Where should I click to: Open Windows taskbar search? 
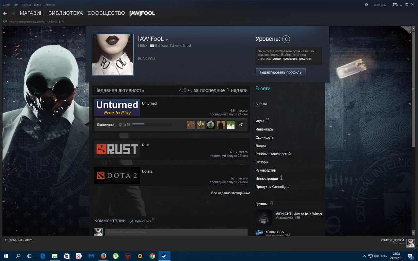coord(18,256)
